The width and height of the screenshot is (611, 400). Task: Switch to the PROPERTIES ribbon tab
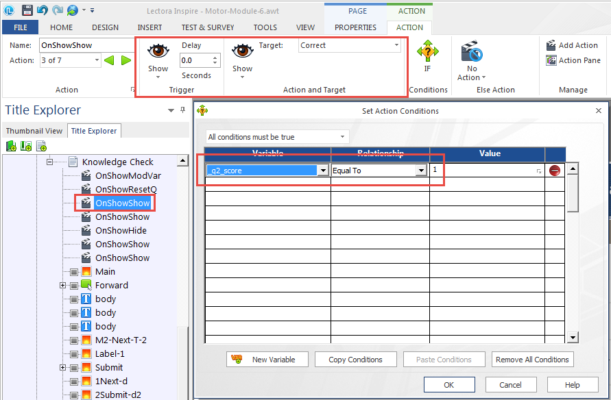click(x=355, y=27)
